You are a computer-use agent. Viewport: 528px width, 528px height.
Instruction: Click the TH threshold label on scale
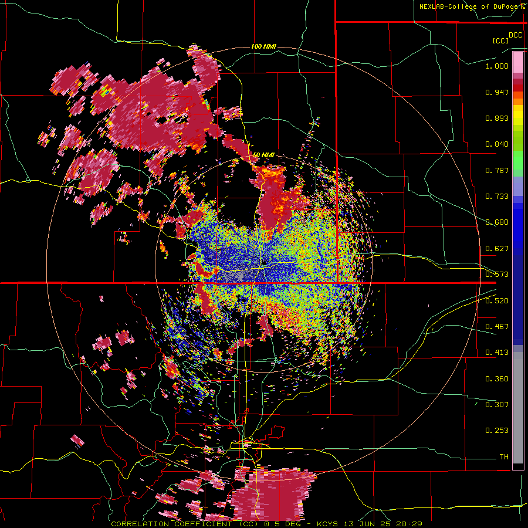[504, 456]
